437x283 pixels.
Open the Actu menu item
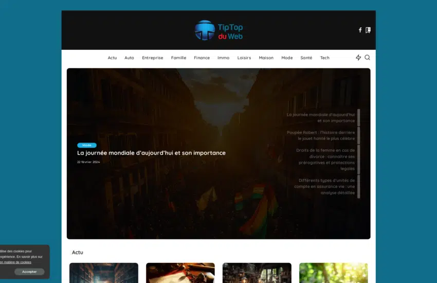coord(112,58)
